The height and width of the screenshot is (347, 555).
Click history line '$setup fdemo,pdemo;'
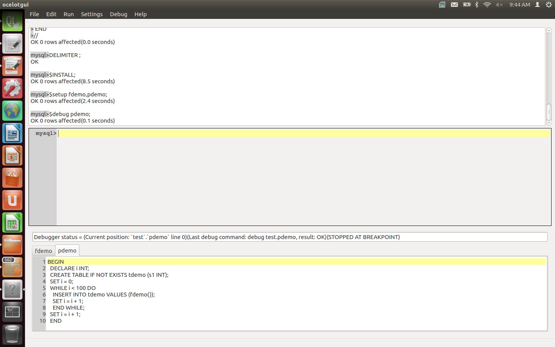coord(78,94)
